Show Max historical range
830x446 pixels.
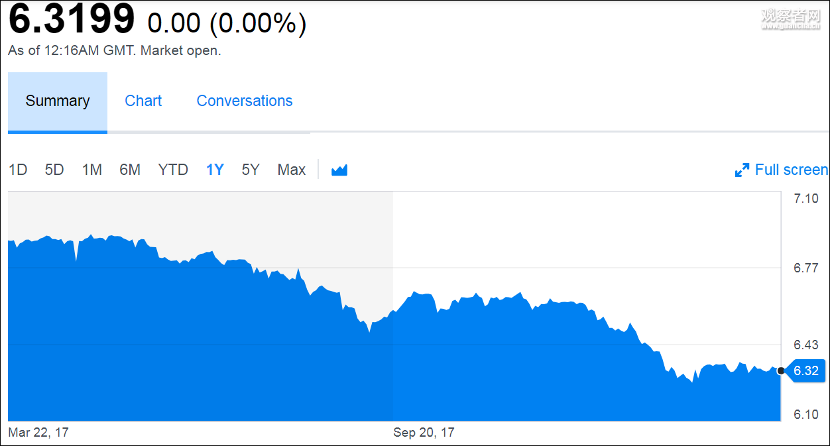tap(292, 170)
